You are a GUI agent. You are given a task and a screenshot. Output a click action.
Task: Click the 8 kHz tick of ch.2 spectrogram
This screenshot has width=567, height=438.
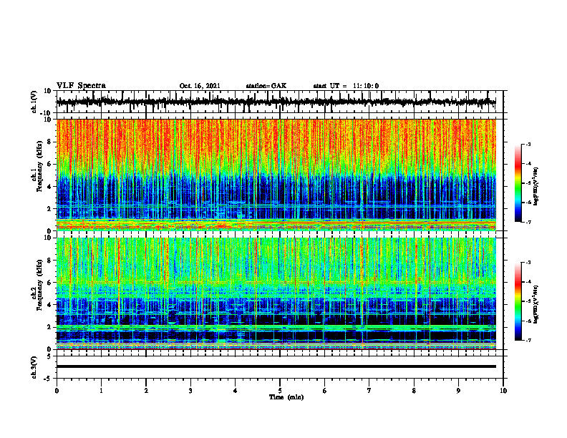coord(49,261)
